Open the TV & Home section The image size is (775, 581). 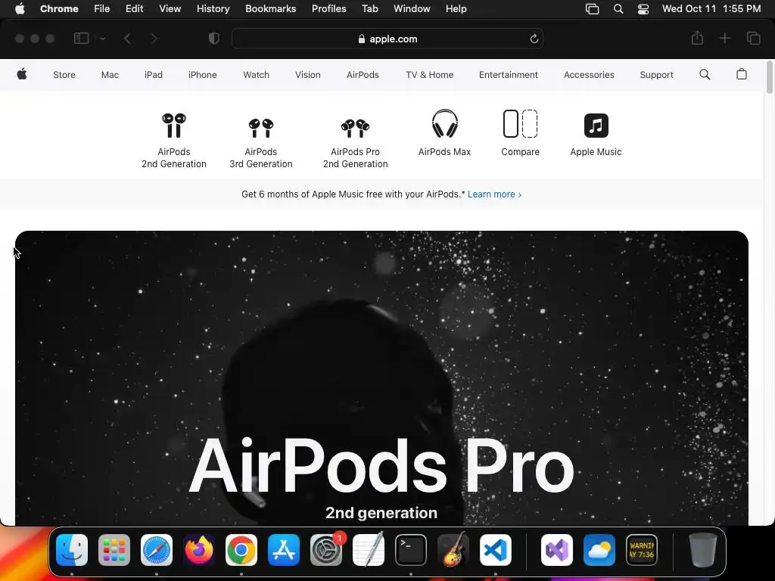click(430, 75)
